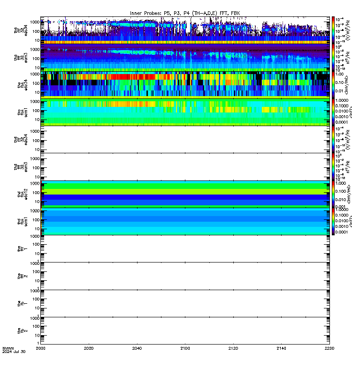
Task: Click the color bar beside tha fff scm3
Action: [333, 58]
